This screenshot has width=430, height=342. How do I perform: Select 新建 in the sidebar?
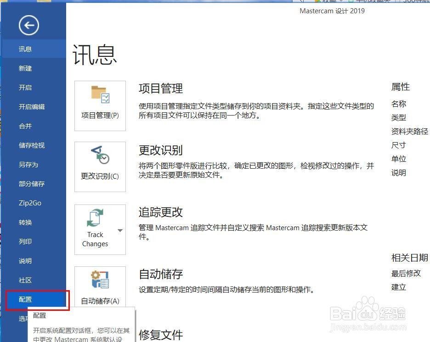[34, 68]
